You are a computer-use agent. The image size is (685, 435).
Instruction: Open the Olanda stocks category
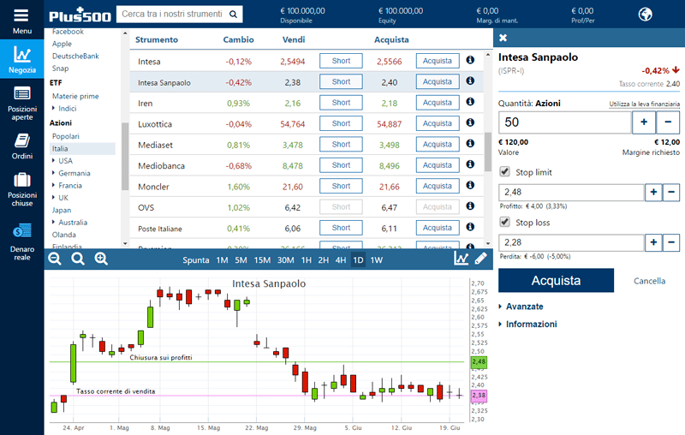(x=64, y=235)
